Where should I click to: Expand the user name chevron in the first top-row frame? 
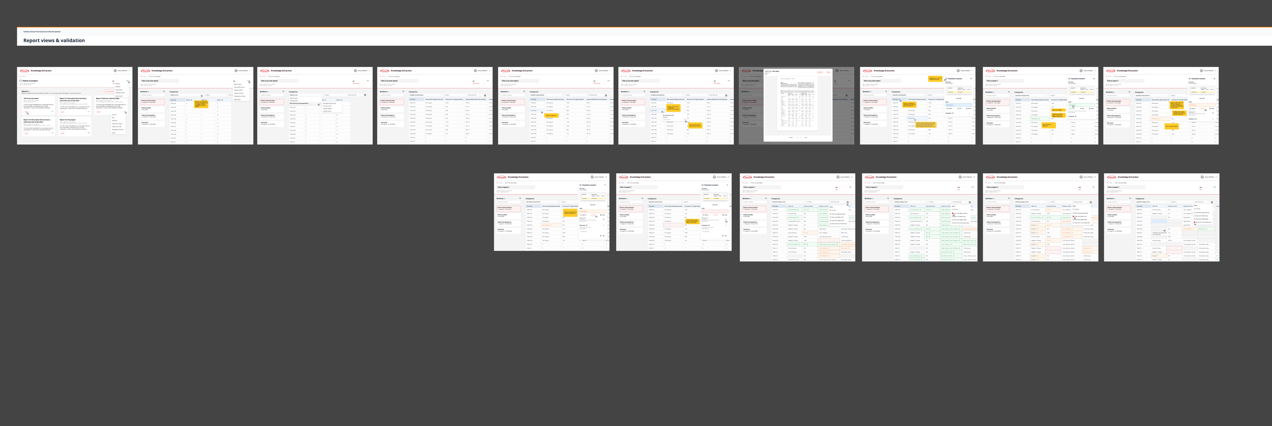(x=129, y=71)
